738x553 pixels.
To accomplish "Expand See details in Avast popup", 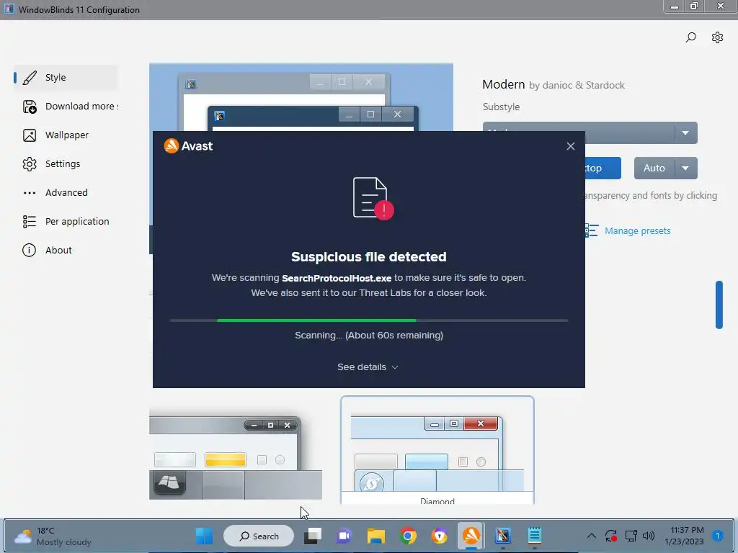I will 368,367.
